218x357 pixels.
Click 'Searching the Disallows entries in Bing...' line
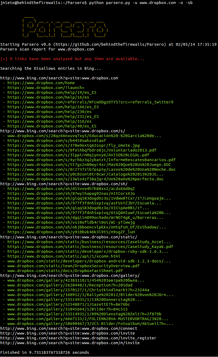[51, 68]
